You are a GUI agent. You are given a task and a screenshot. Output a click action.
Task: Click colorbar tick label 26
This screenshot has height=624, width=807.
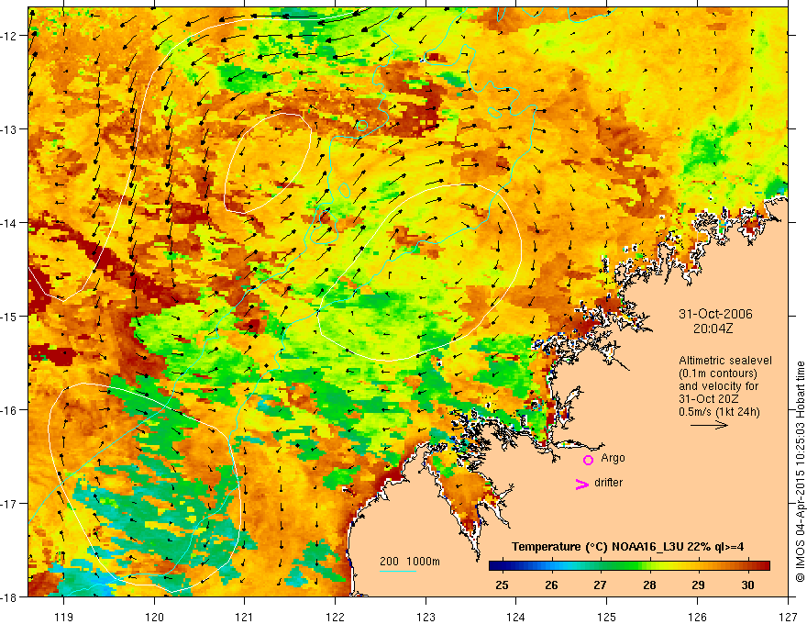coord(551,585)
